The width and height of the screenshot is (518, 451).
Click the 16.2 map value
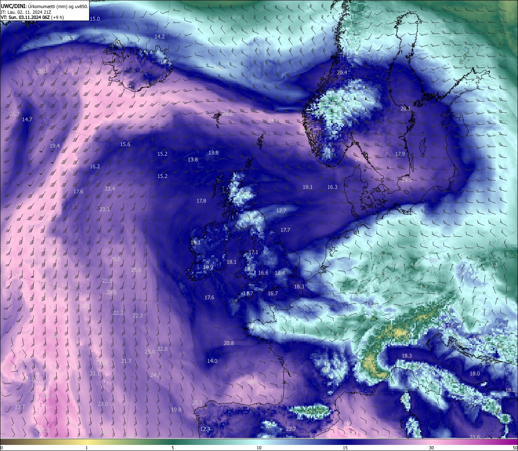(95, 166)
